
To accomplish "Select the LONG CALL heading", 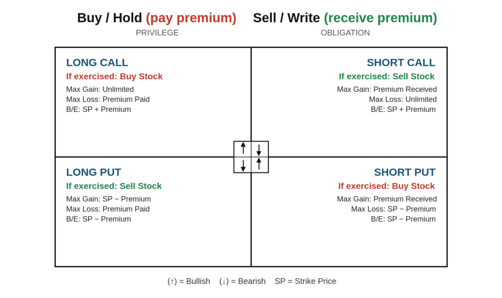I will click(x=97, y=62).
